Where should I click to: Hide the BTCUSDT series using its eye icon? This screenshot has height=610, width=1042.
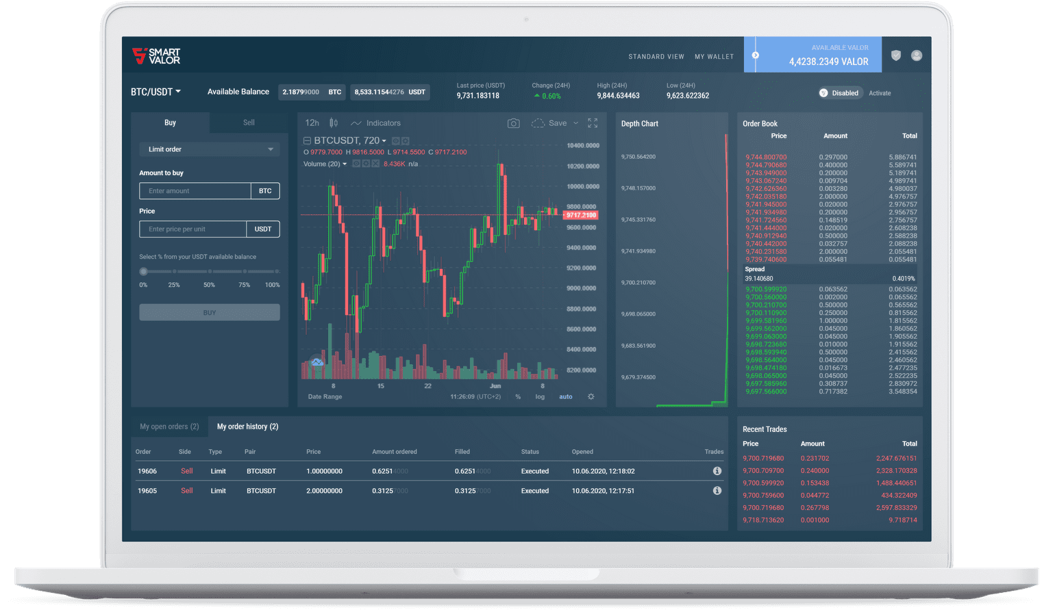click(x=395, y=140)
